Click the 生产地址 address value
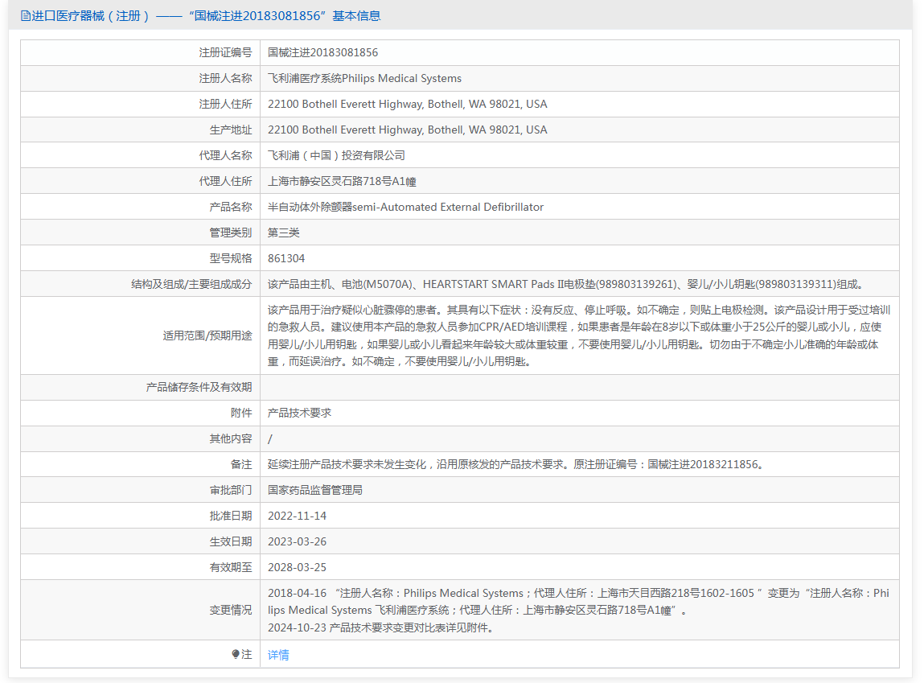Image resolution: width=924 pixels, height=683 pixels. 407,130
